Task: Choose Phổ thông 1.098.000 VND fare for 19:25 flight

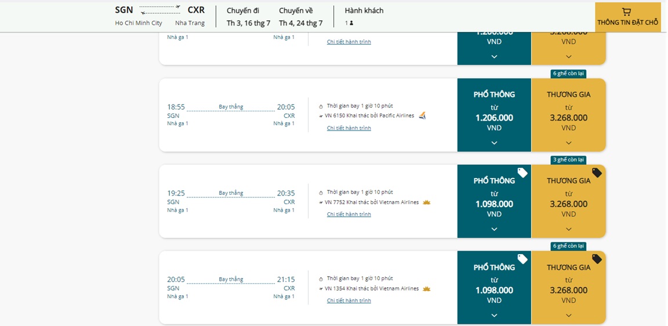Action: coord(494,204)
